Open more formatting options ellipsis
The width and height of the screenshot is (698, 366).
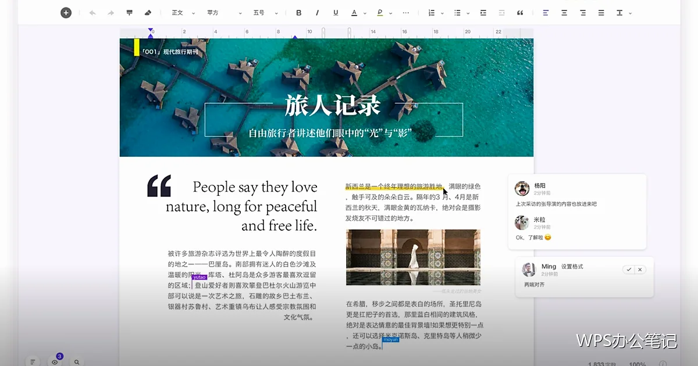(405, 13)
